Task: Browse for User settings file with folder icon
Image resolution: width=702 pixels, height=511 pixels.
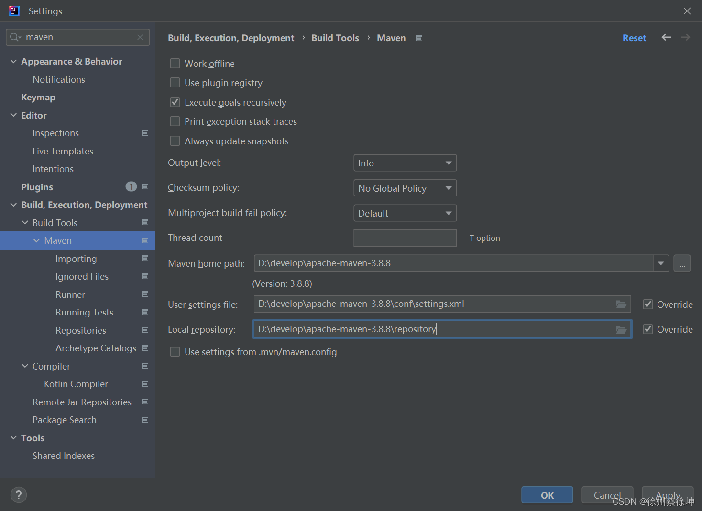Action: tap(621, 304)
